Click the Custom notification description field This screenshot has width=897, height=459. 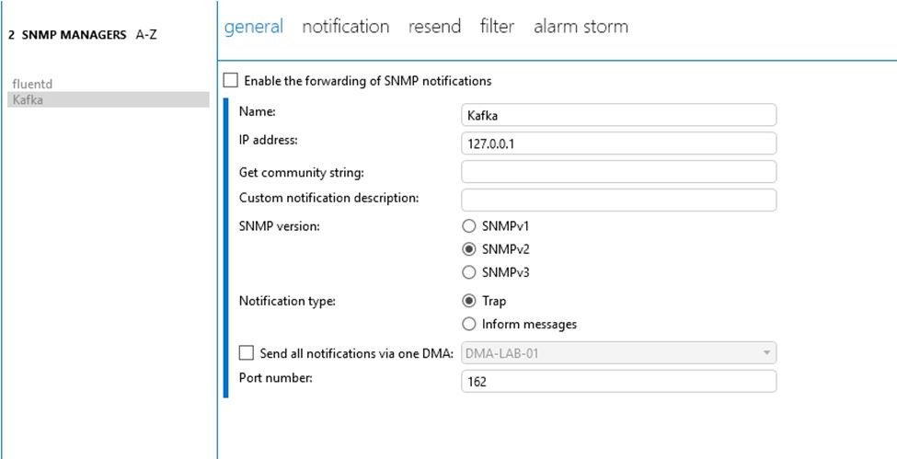coord(618,200)
